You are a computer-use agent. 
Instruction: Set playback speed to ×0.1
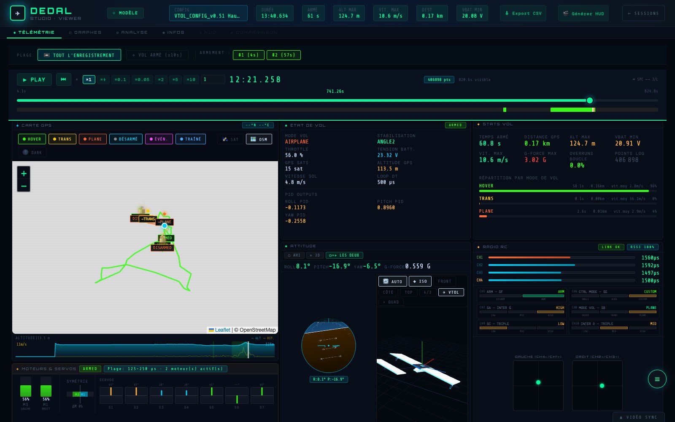(121, 79)
